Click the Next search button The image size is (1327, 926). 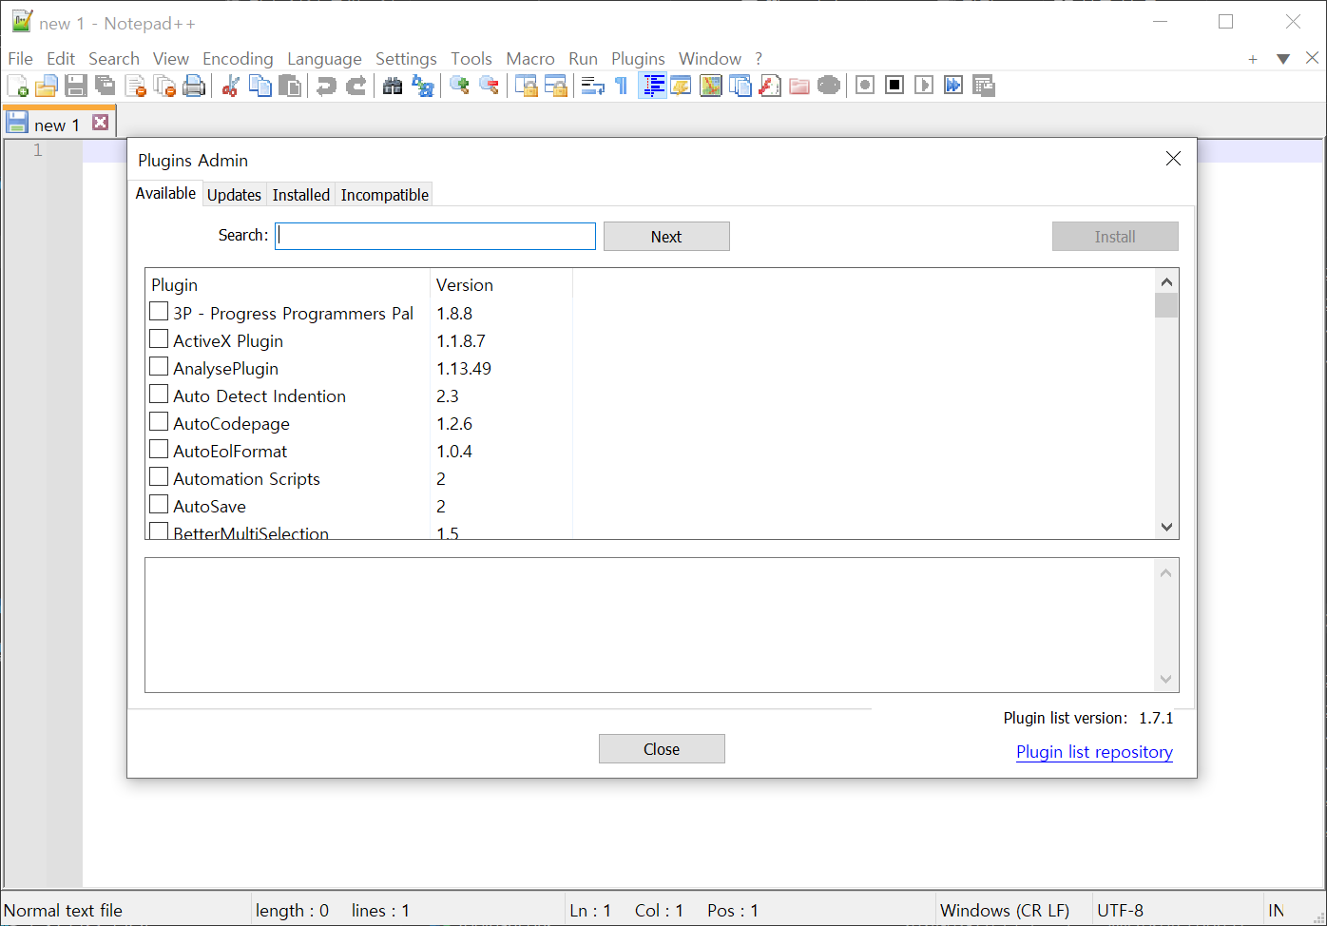(x=666, y=237)
